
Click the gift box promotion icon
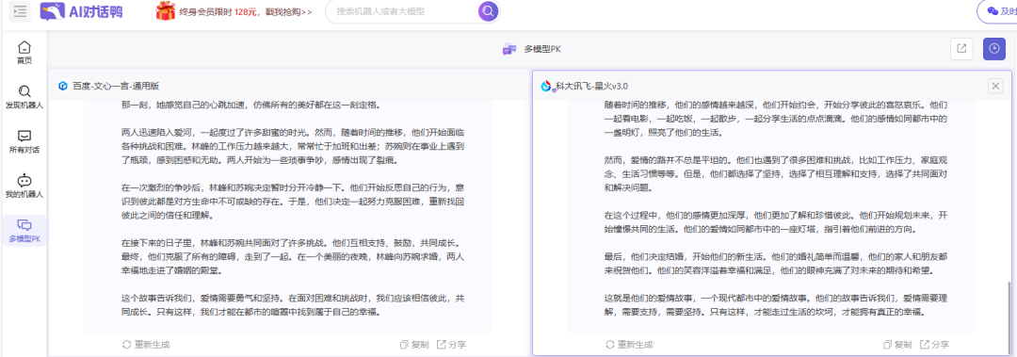pos(166,11)
